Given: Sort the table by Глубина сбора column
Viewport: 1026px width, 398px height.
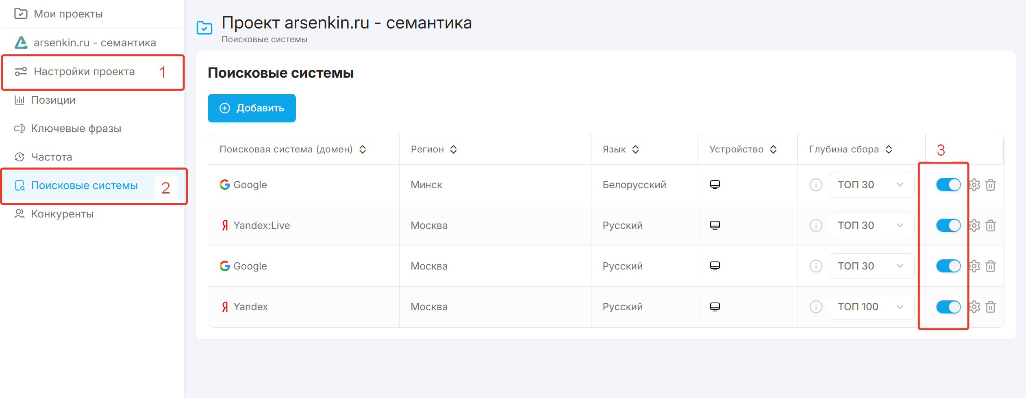Looking at the screenshot, I should coord(889,150).
